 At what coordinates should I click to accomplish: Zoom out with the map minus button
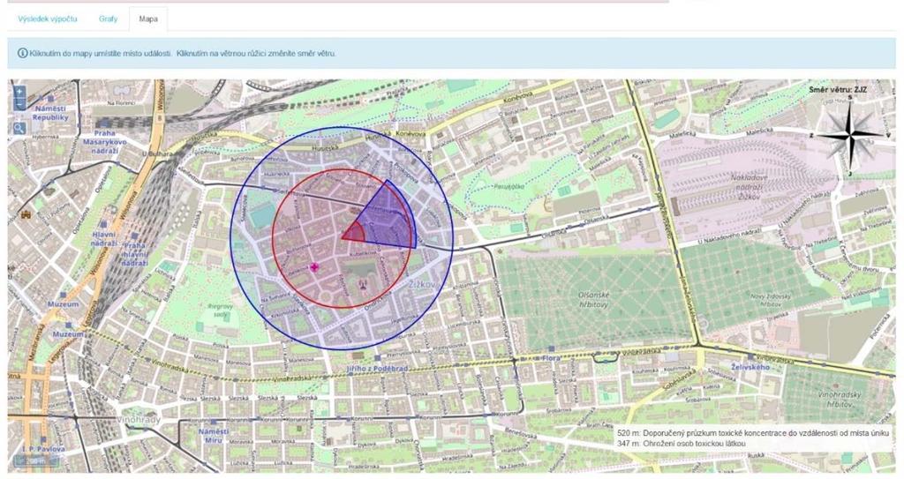pos(19,104)
